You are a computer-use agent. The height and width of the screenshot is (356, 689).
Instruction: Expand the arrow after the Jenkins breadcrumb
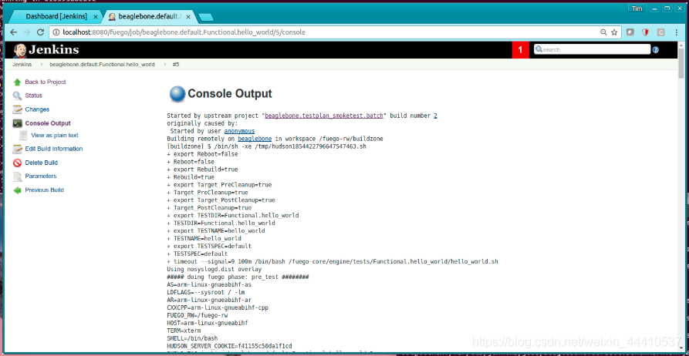(x=40, y=65)
